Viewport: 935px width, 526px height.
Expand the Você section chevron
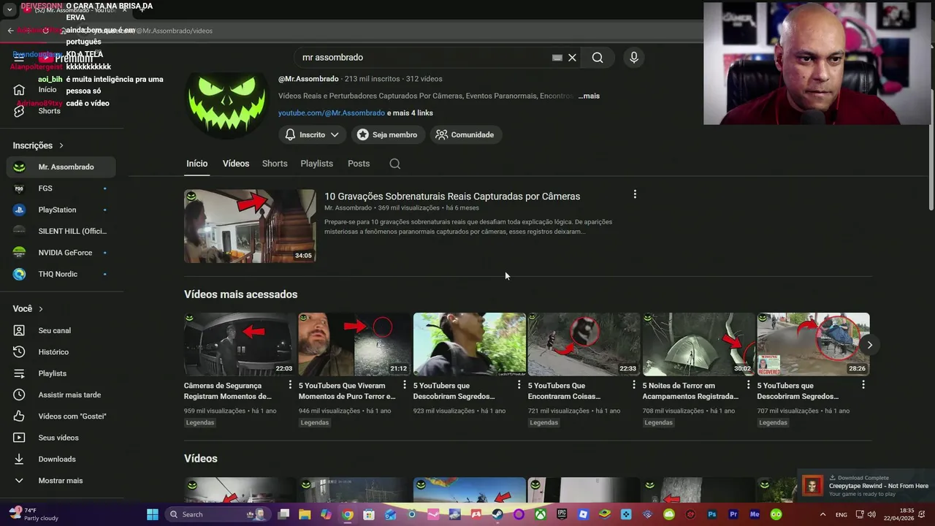tap(41, 309)
